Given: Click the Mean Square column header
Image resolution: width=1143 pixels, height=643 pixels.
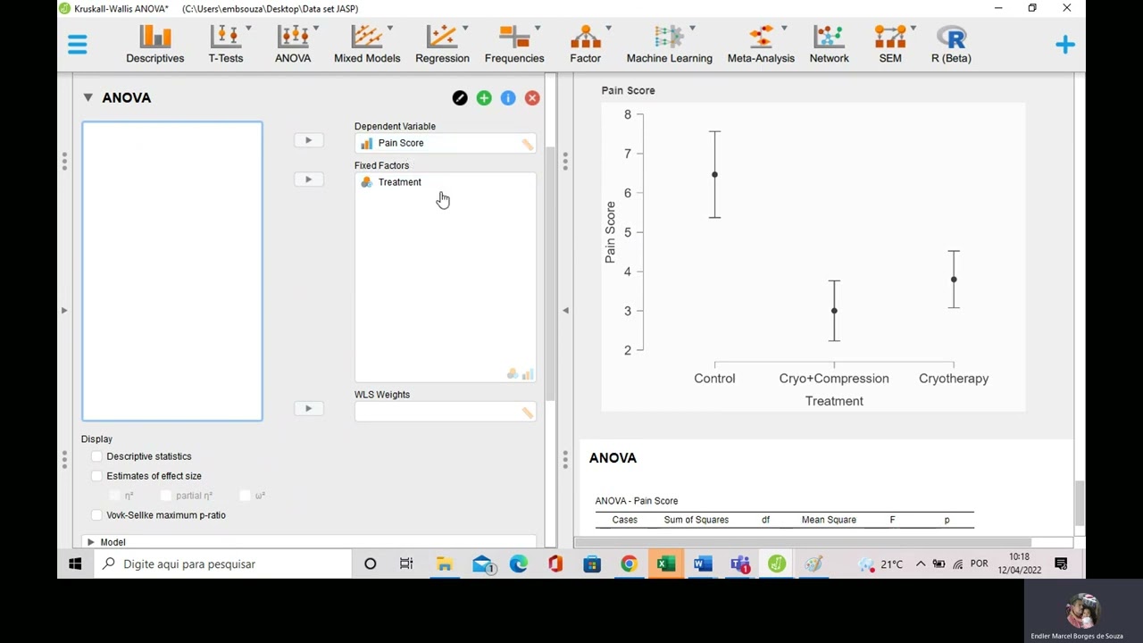Looking at the screenshot, I should click(829, 520).
